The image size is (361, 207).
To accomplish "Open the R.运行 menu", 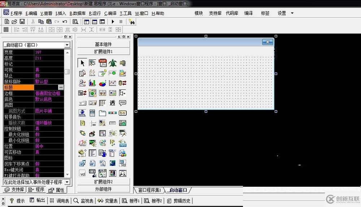I will (95, 13).
